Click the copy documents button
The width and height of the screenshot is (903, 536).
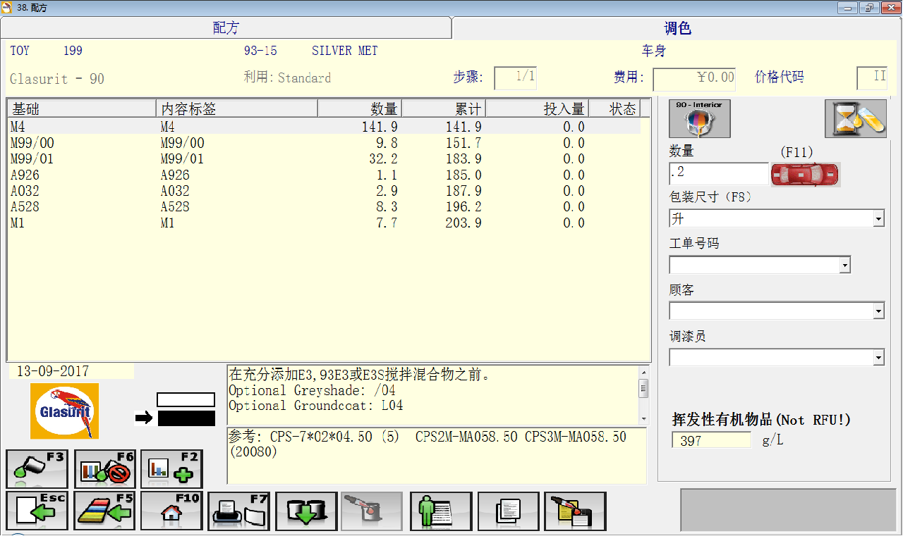(x=508, y=511)
